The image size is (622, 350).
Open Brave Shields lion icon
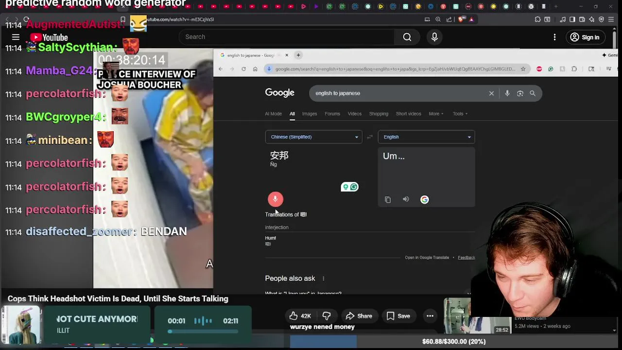coord(461,19)
